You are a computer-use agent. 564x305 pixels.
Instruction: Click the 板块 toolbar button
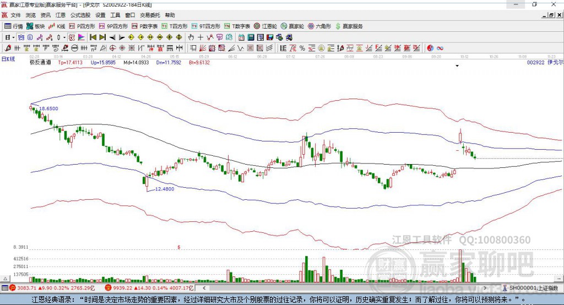coord(36,26)
